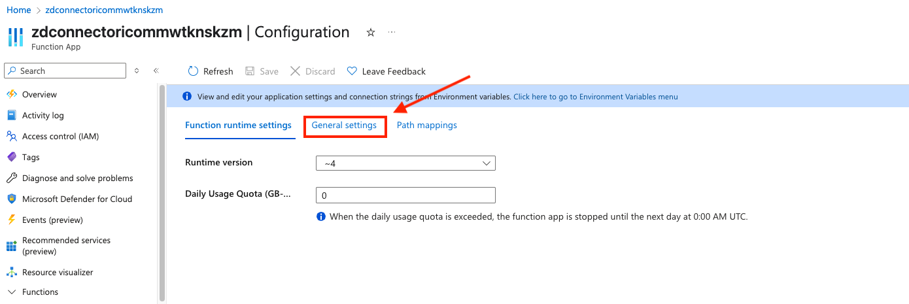Click the Refresh button label
This screenshot has height=304, width=909.
[x=218, y=71]
